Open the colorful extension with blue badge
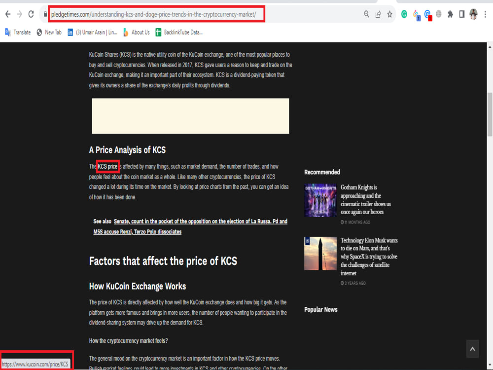The height and width of the screenshot is (370, 493). tap(416, 14)
